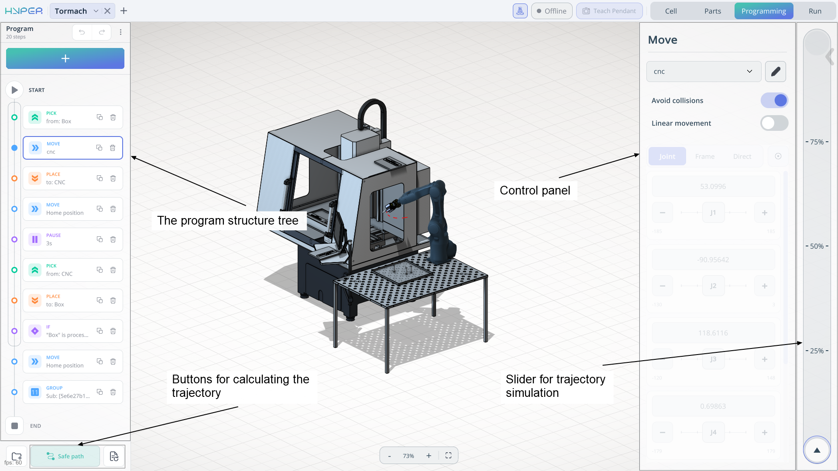Click the document icon beside Safe path
This screenshot has height=471, width=838.
114,456
